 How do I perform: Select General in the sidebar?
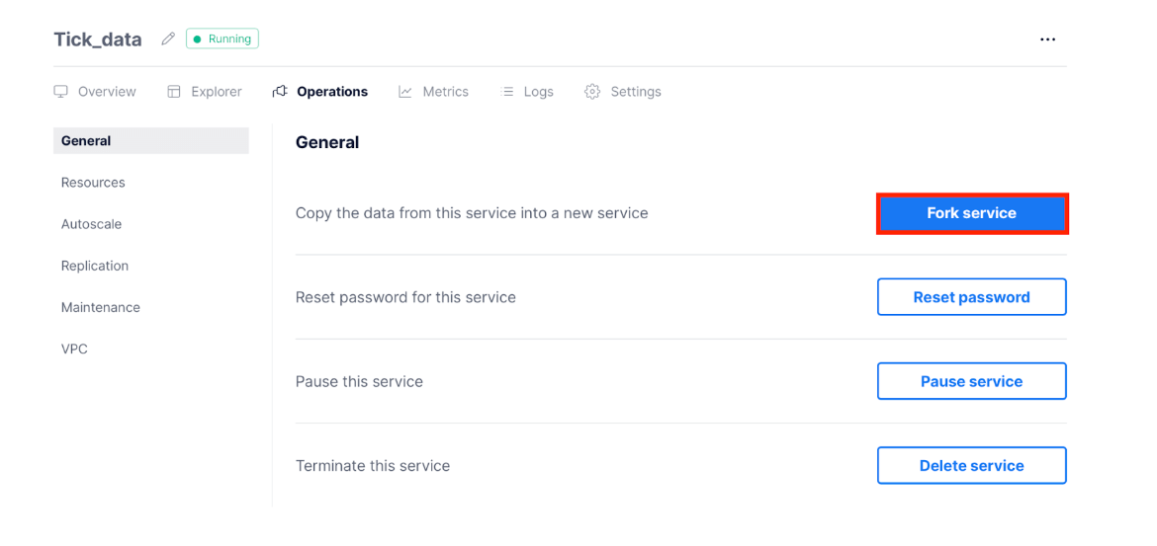click(x=86, y=141)
